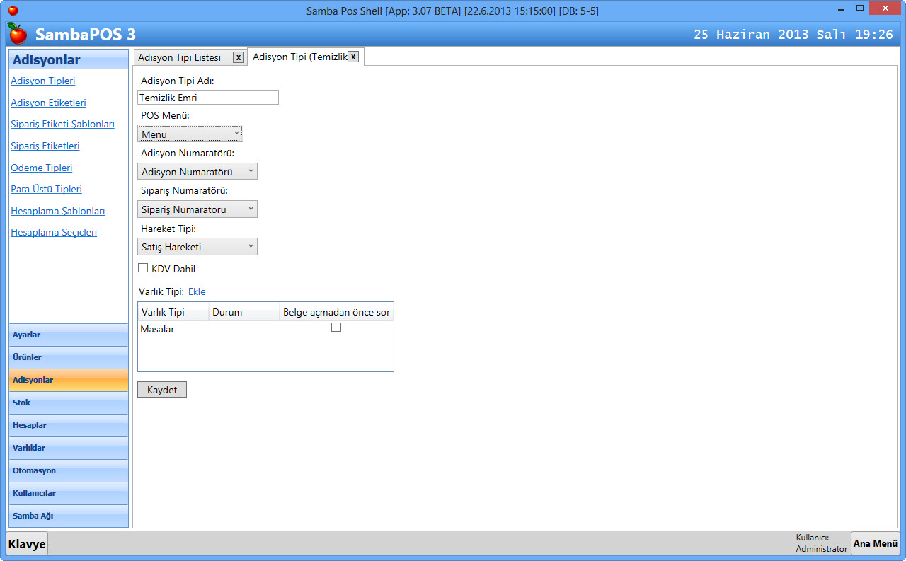The height and width of the screenshot is (561, 906).
Task: Close the Adisyon Tipi (Temizlik) tab
Action: point(353,57)
